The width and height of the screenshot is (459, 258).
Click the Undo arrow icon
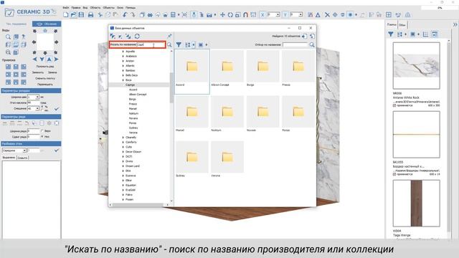[x=125, y=14]
